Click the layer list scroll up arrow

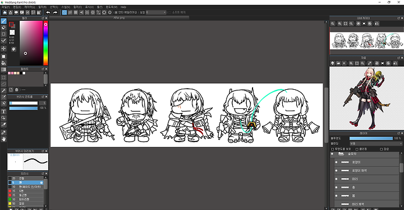pos(401,153)
